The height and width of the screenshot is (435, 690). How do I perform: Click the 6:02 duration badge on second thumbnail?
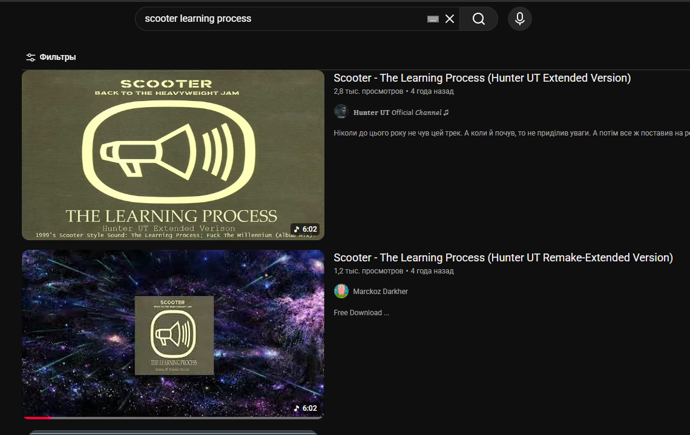pyautogui.click(x=305, y=408)
